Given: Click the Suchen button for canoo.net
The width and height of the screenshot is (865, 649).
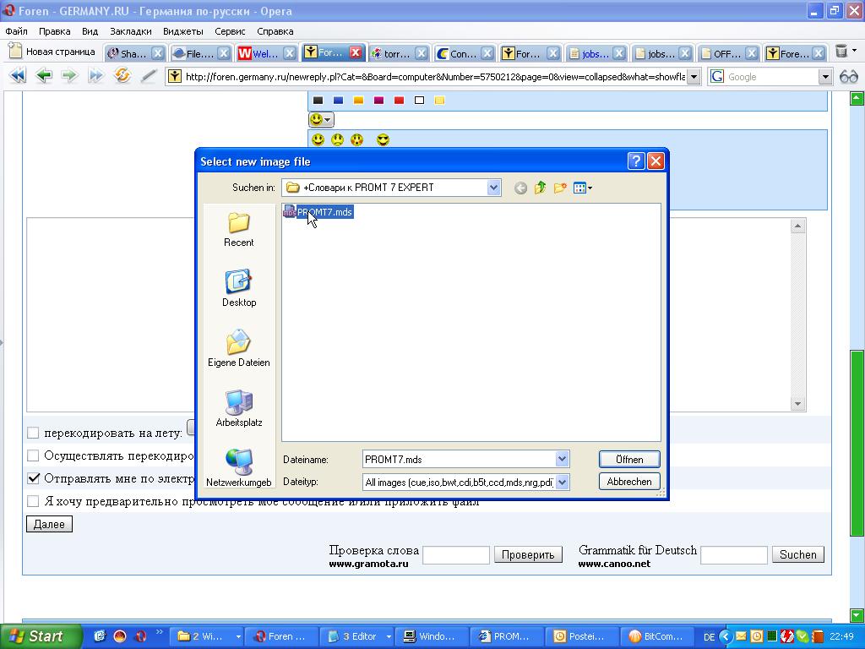Looking at the screenshot, I should click(798, 554).
